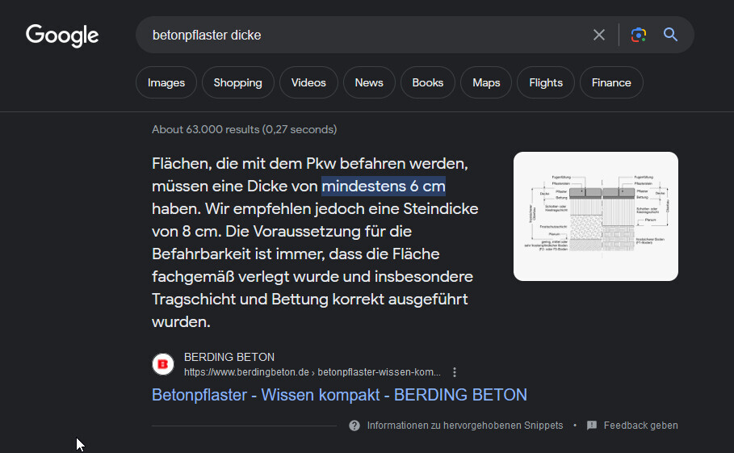Switch to the Shopping tab
Image resolution: width=734 pixels, height=453 pixels.
point(237,82)
